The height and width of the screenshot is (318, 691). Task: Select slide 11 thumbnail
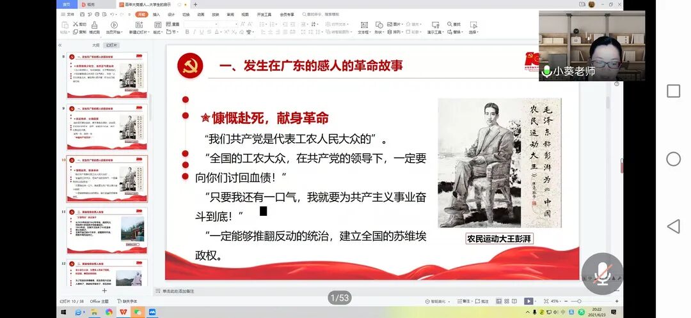point(107,231)
